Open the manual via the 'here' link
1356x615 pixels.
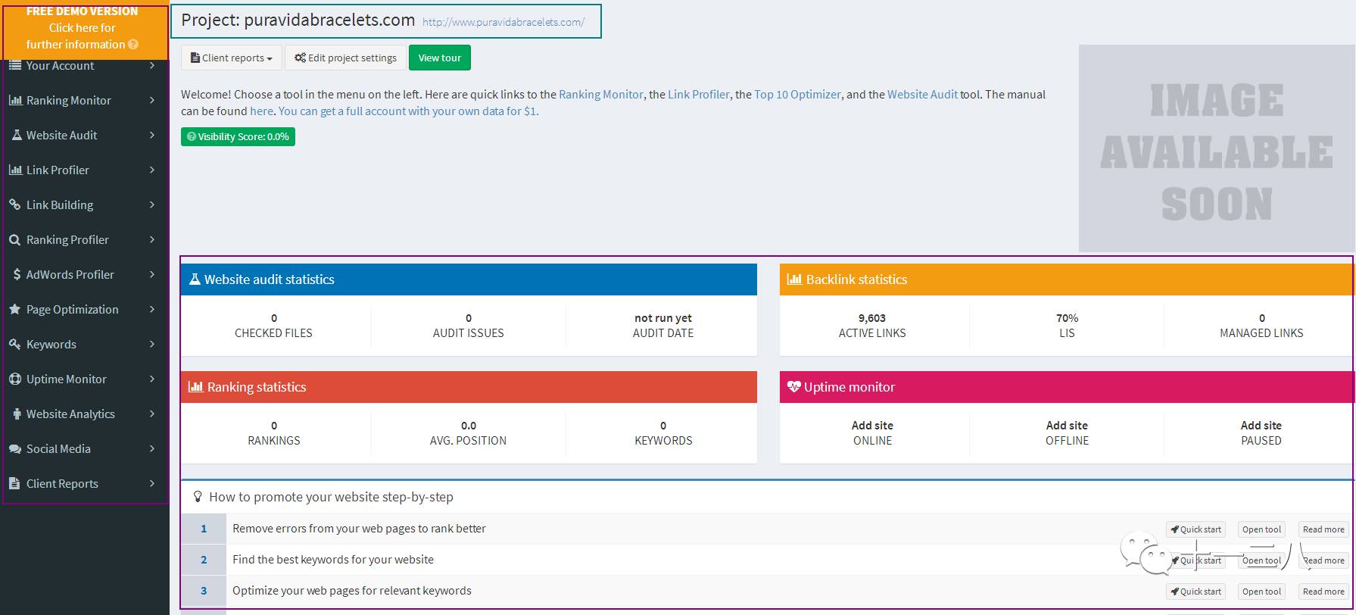261,111
